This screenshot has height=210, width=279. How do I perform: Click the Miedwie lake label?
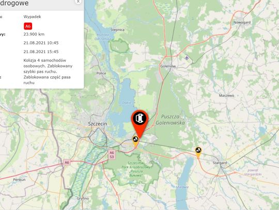click(182, 187)
